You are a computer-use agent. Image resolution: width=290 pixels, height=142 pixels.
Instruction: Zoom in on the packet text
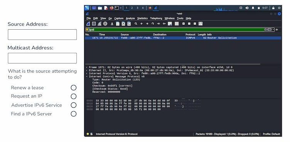point(184,23)
